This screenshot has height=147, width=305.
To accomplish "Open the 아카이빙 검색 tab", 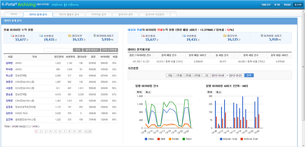I will (x=99, y=14).
